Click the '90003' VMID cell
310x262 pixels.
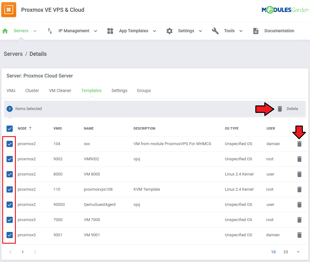(59, 205)
